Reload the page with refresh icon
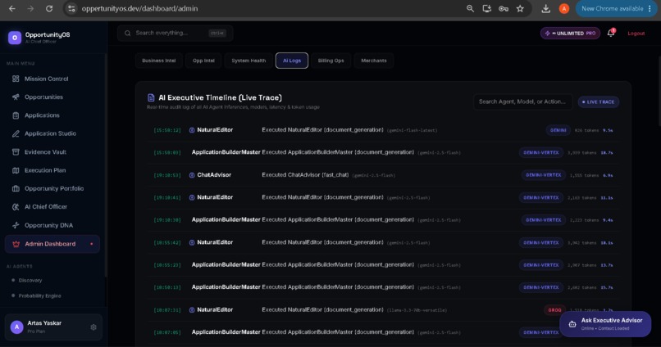This screenshot has height=347, width=661. (x=49, y=8)
